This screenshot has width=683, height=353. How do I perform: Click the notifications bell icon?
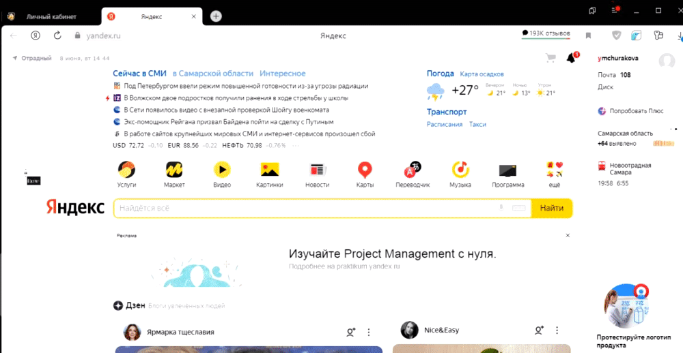[572, 58]
